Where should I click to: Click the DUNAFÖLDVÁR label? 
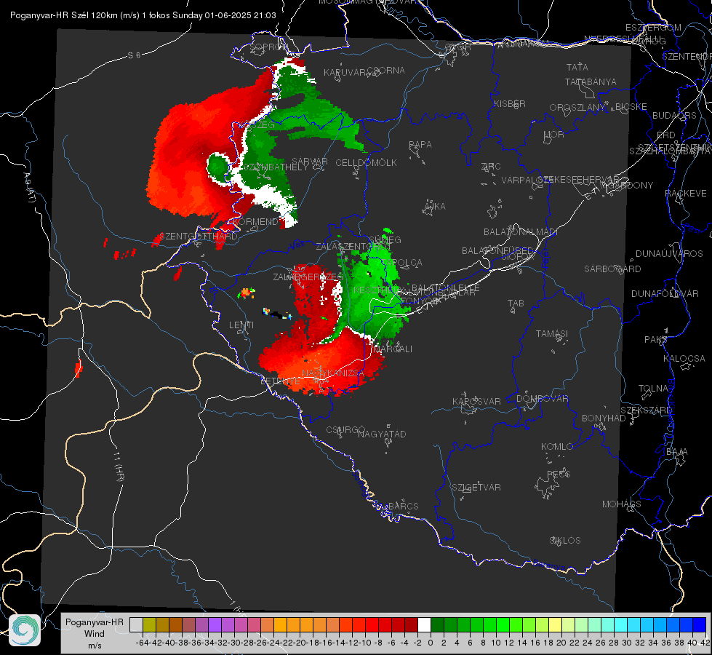(x=665, y=293)
